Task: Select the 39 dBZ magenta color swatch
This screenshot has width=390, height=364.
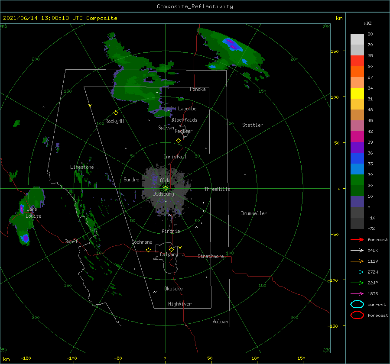Action: (357, 136)
